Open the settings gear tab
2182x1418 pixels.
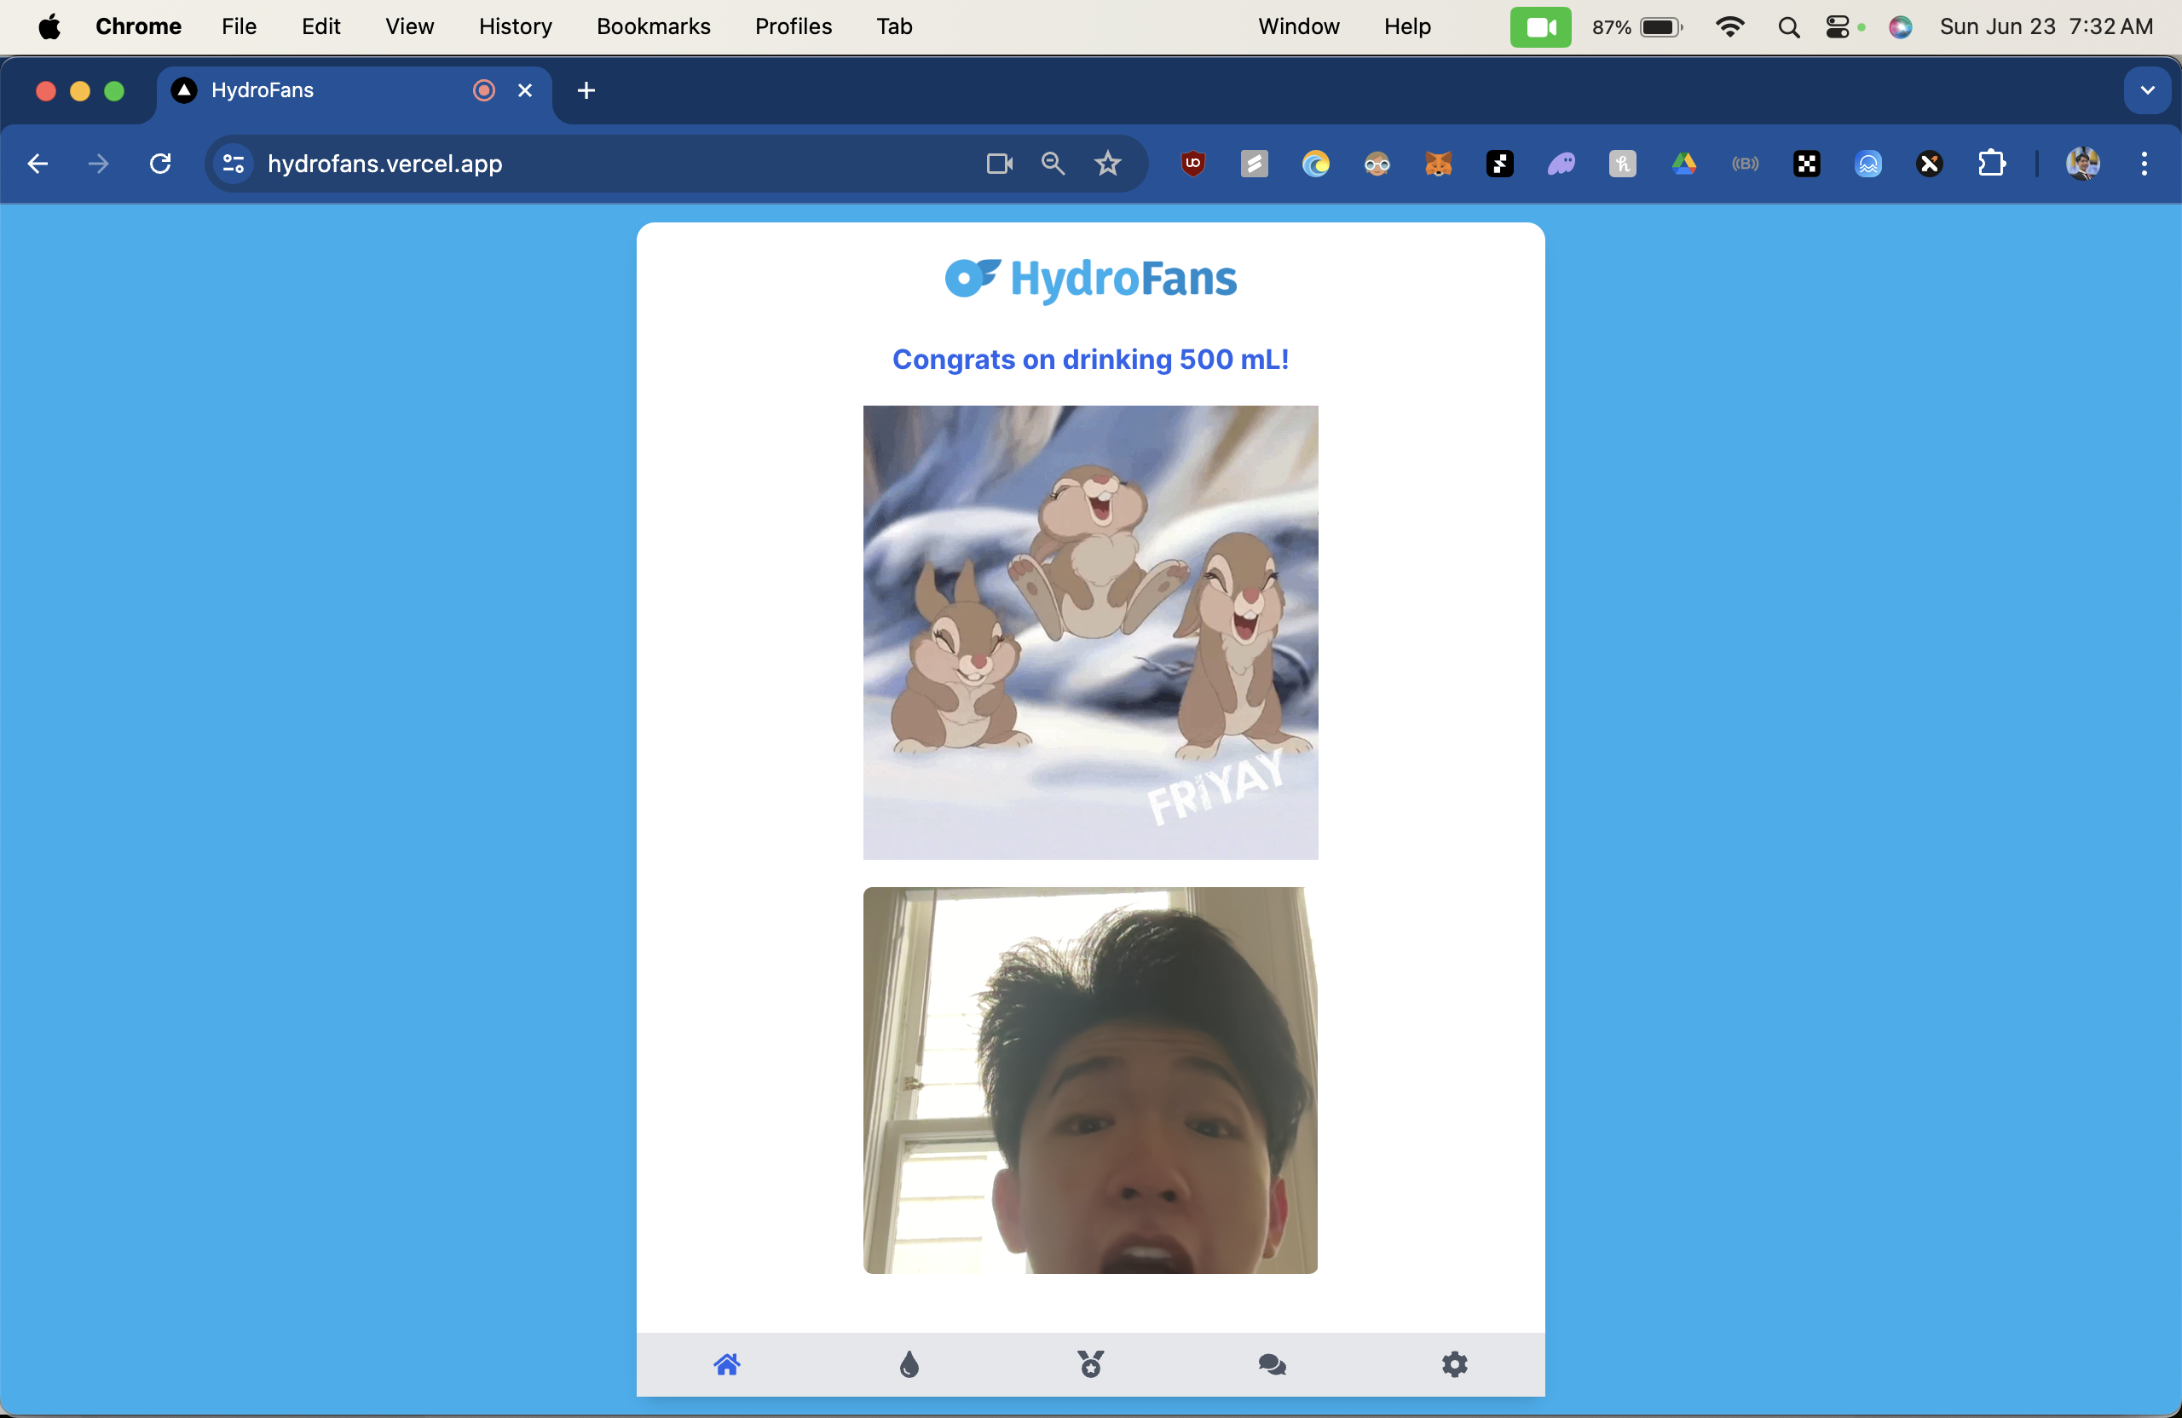(1454, 1365)
